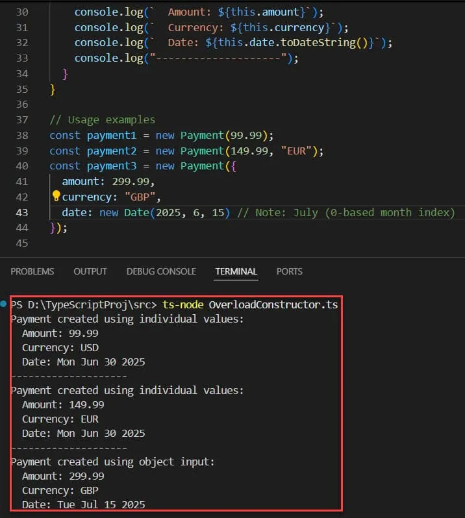
Task: Click 99.99 argument on line 38
Action: 246,136
